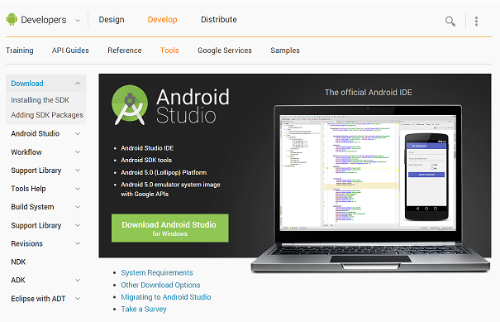The height and width of the screenshot is (322, 500).
Task: Switch to the Design tab
Action: [x=112, y=20]
